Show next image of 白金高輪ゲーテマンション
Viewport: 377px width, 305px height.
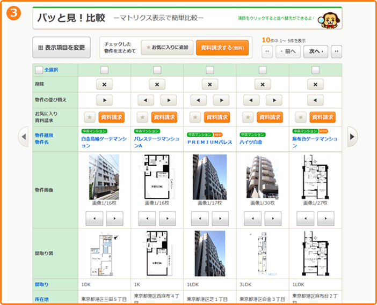115,218
